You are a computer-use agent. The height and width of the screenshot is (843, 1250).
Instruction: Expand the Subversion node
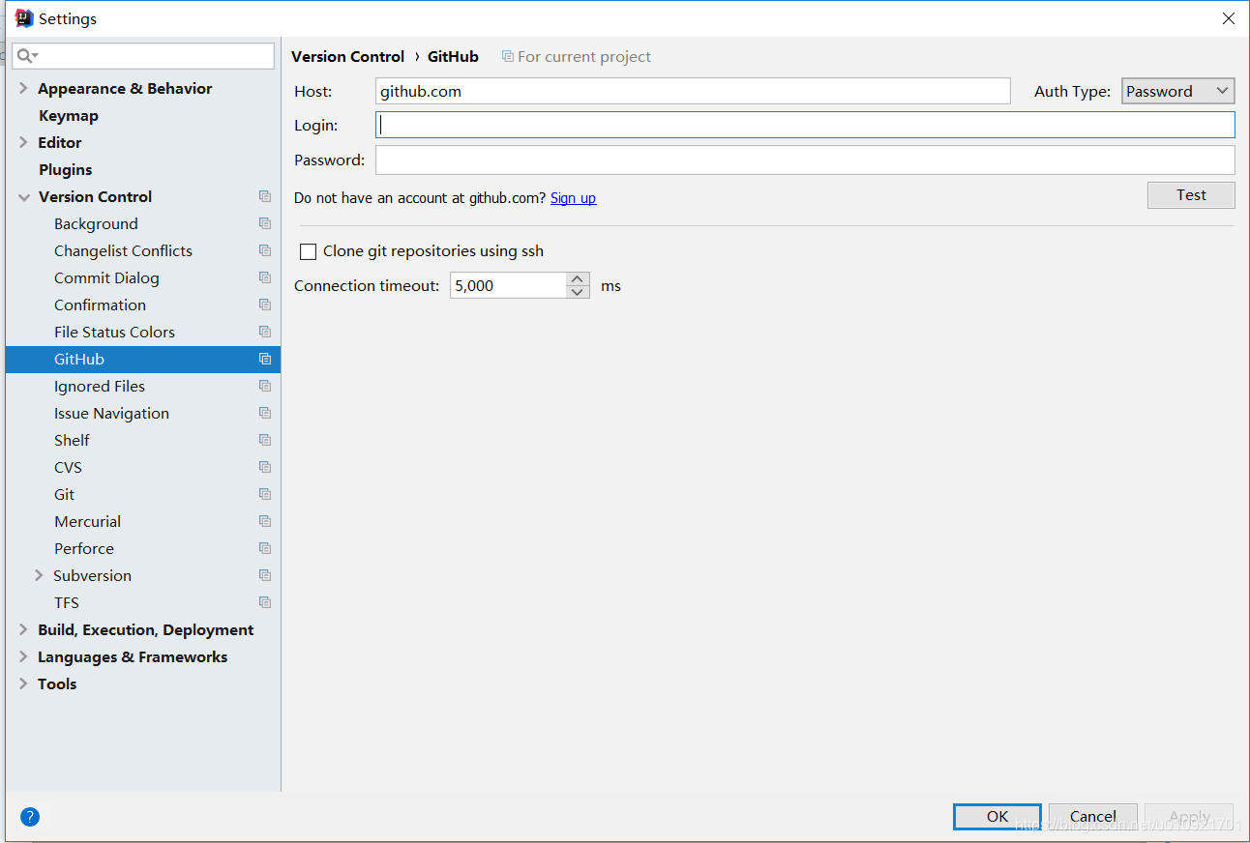39,575
